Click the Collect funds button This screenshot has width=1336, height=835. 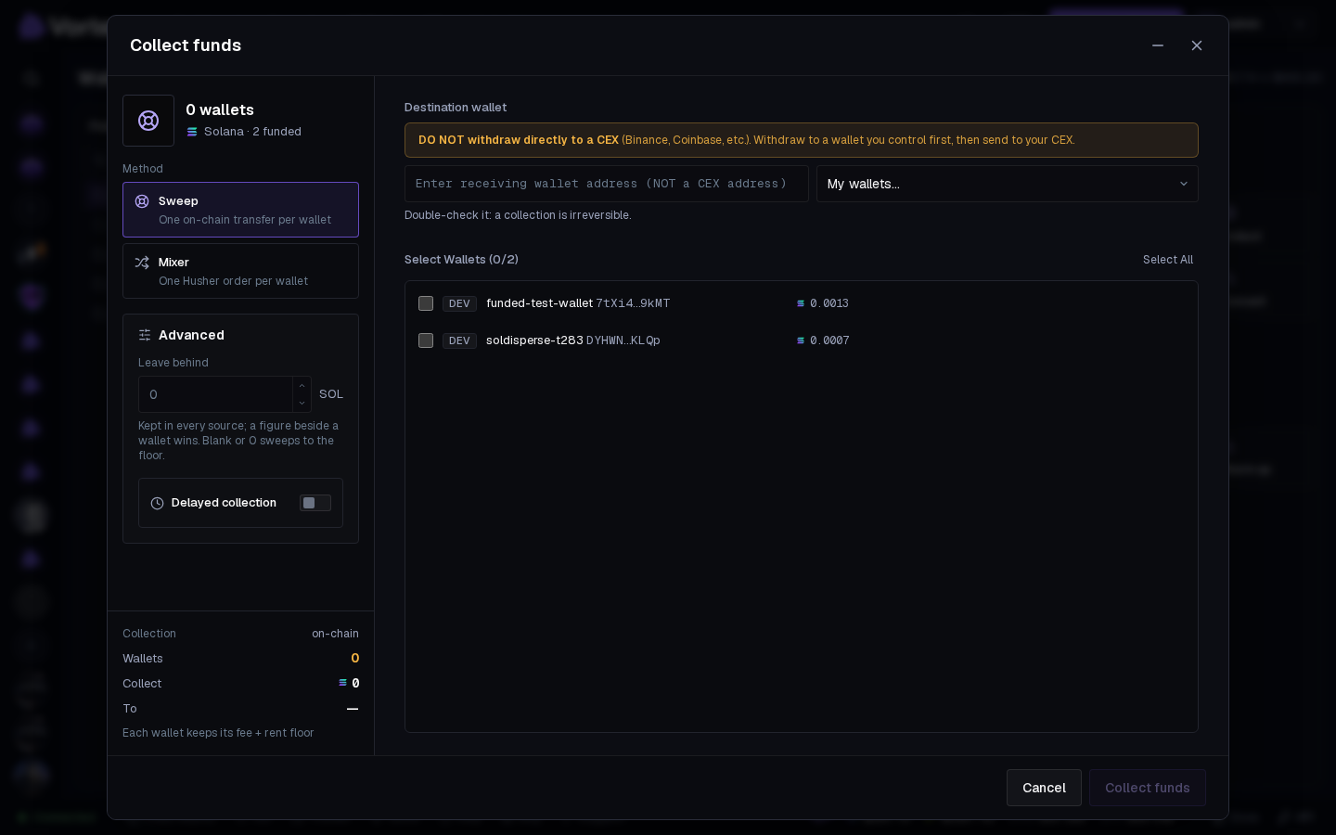click(1148, 788)
